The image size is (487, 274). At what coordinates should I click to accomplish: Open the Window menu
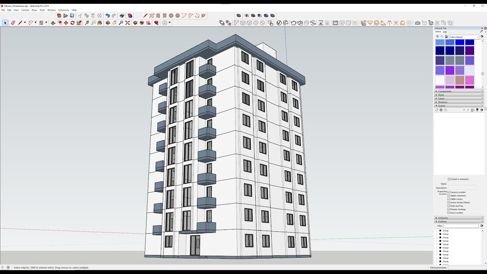point(51,10)
